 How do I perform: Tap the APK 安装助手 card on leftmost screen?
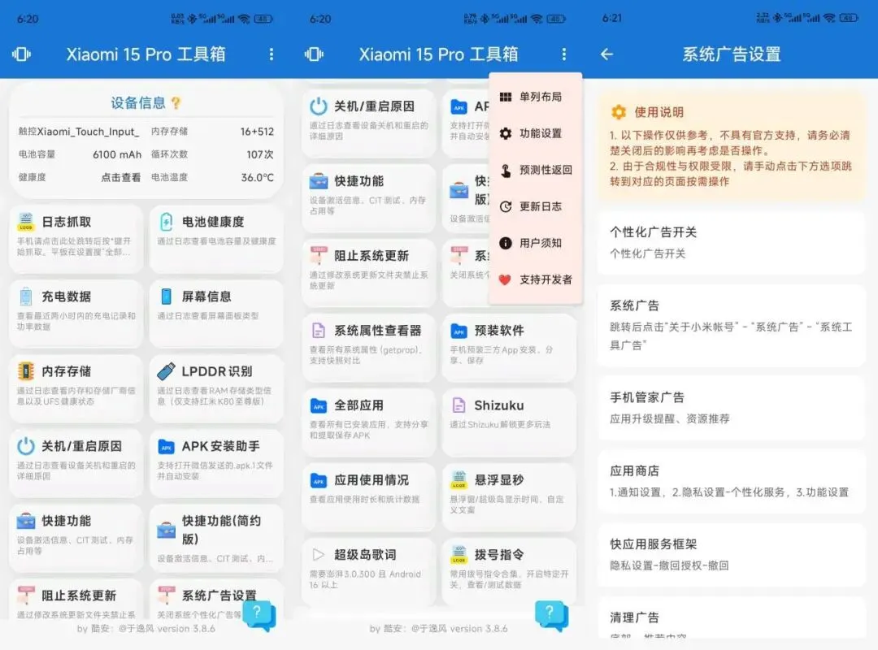pyautogui.click(x=216, y=463)
